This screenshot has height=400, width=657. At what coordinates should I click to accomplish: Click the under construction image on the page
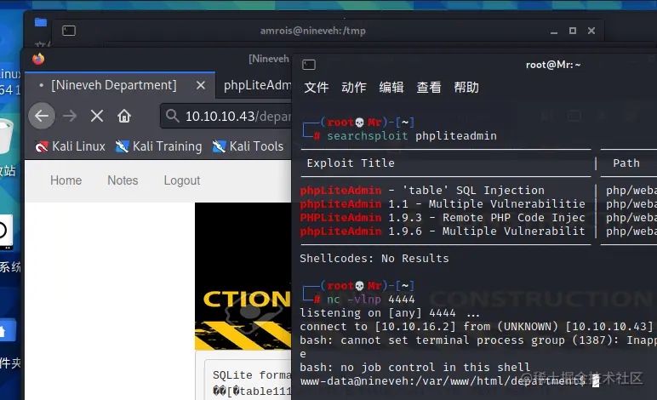pos(243,276)
